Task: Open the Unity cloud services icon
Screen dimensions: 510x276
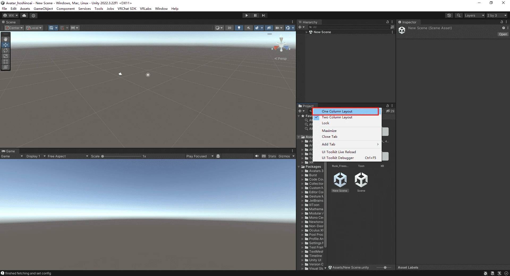Action: tap(24, 15)
